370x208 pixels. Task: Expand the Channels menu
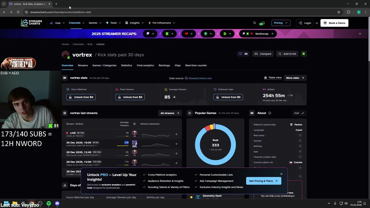[77, 23]
